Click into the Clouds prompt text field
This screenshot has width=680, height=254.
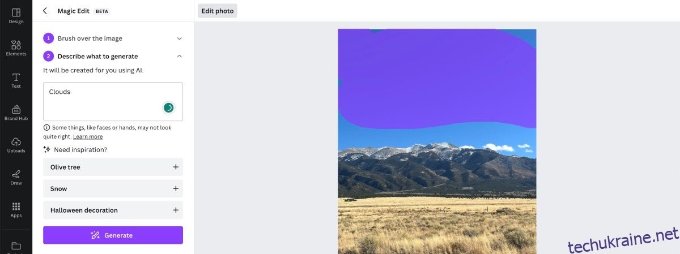tap(113, 101)
